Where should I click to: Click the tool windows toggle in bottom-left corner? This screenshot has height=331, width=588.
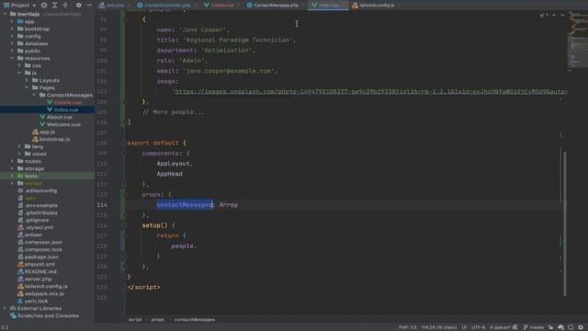pos(5,327)
